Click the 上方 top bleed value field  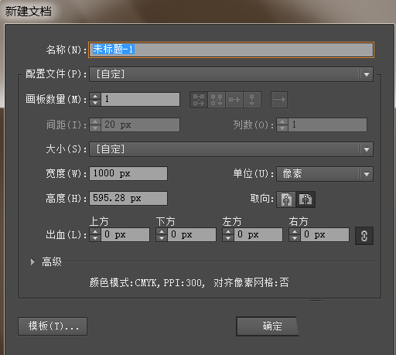pyautogui.click(x=125, y=234)
